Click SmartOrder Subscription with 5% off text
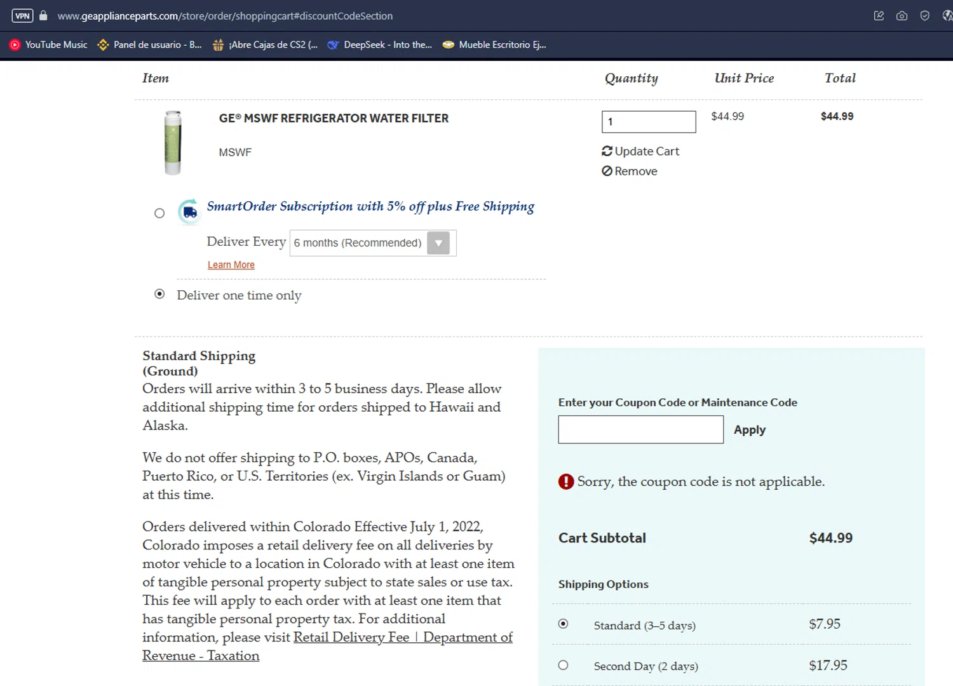This screenshot has width=953, height=686. pos(370,206)
